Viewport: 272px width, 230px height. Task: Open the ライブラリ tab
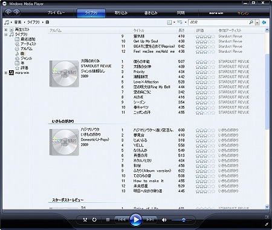click(91, 13)
